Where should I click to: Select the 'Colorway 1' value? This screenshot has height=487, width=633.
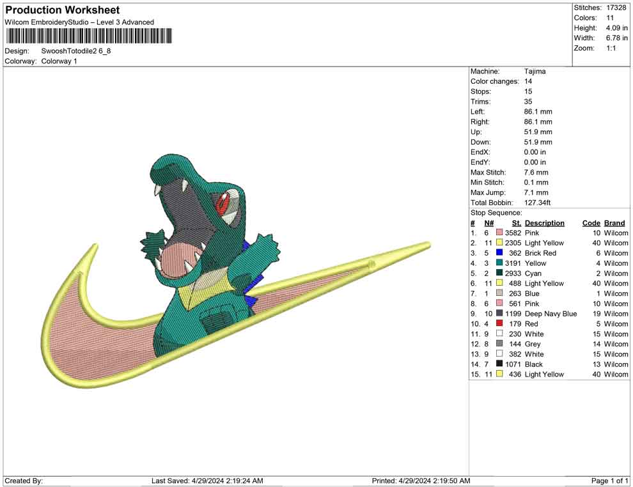[x=59, y=61]
